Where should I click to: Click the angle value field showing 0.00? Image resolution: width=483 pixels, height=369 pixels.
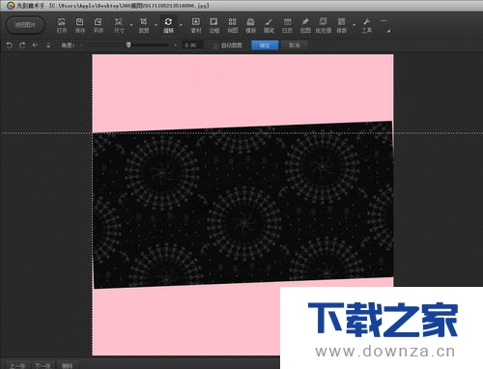[x=192, y=45]
